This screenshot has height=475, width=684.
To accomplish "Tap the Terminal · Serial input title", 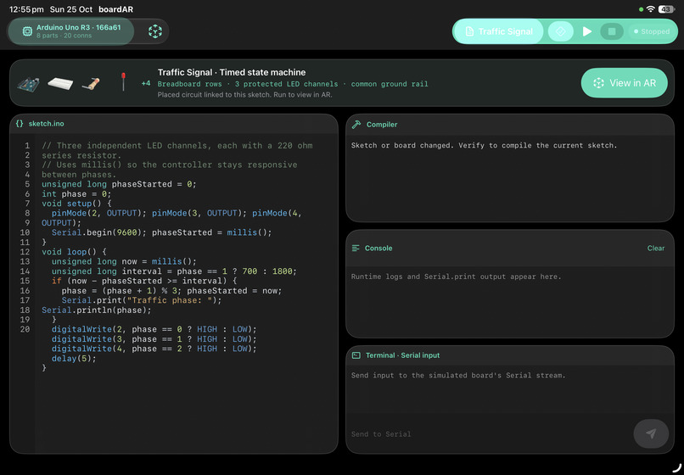I will click(402, 355).
